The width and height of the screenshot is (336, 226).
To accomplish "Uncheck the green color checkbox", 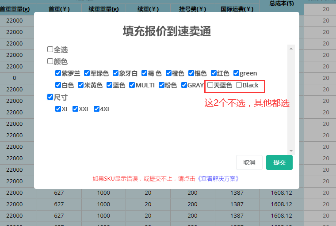I will click(x=236, y=73).
